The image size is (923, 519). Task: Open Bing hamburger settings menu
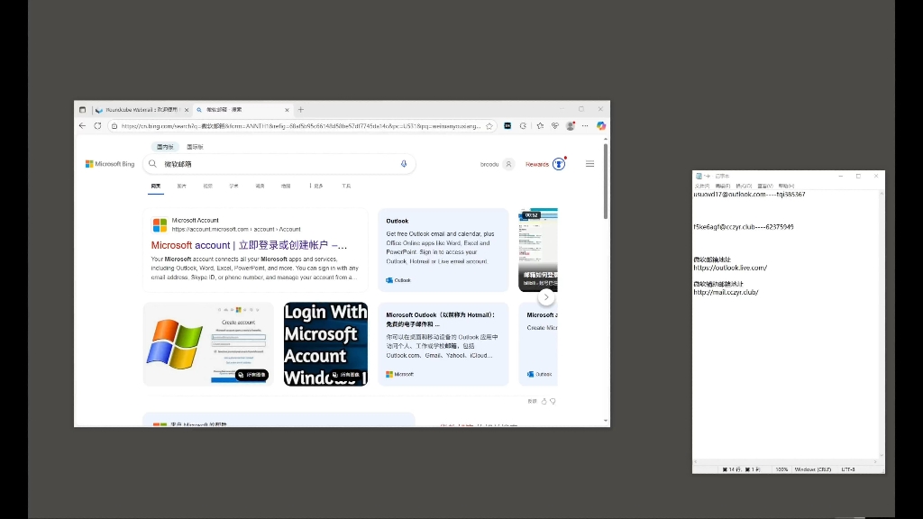click(x=589, y=164)
